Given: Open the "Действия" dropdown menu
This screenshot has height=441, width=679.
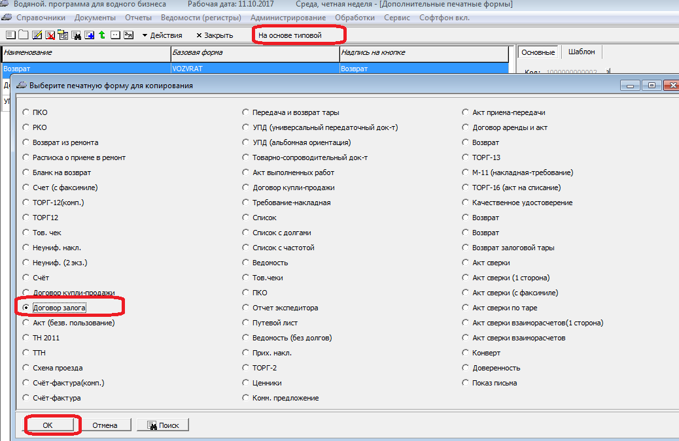Looking at the screenshot, I should (x=162, y=35).
